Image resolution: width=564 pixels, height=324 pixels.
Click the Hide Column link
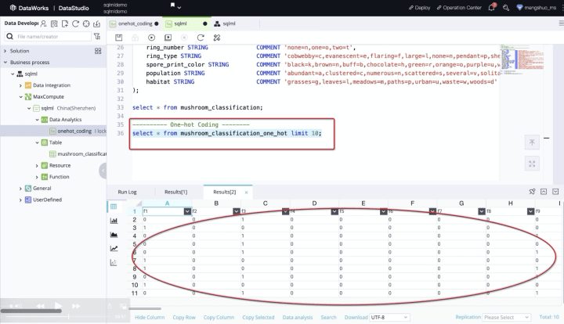click(150, 317)
